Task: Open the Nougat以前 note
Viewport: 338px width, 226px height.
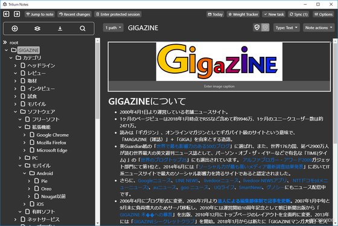Action: coord(53,196)
